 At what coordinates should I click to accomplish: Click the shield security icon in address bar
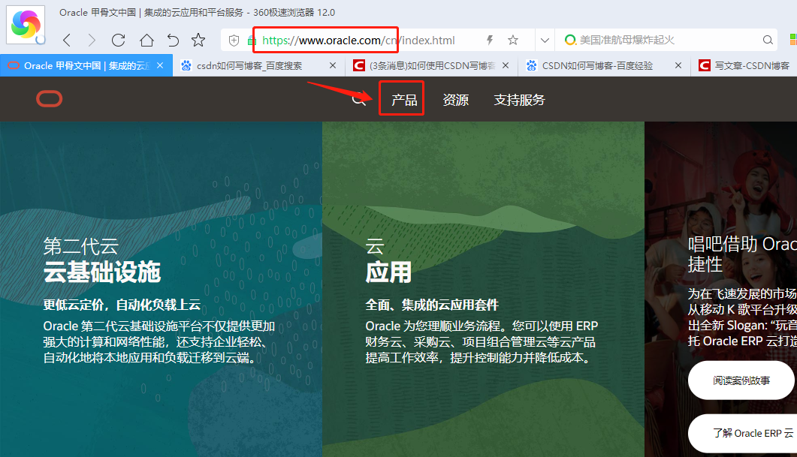coord(234,41)
